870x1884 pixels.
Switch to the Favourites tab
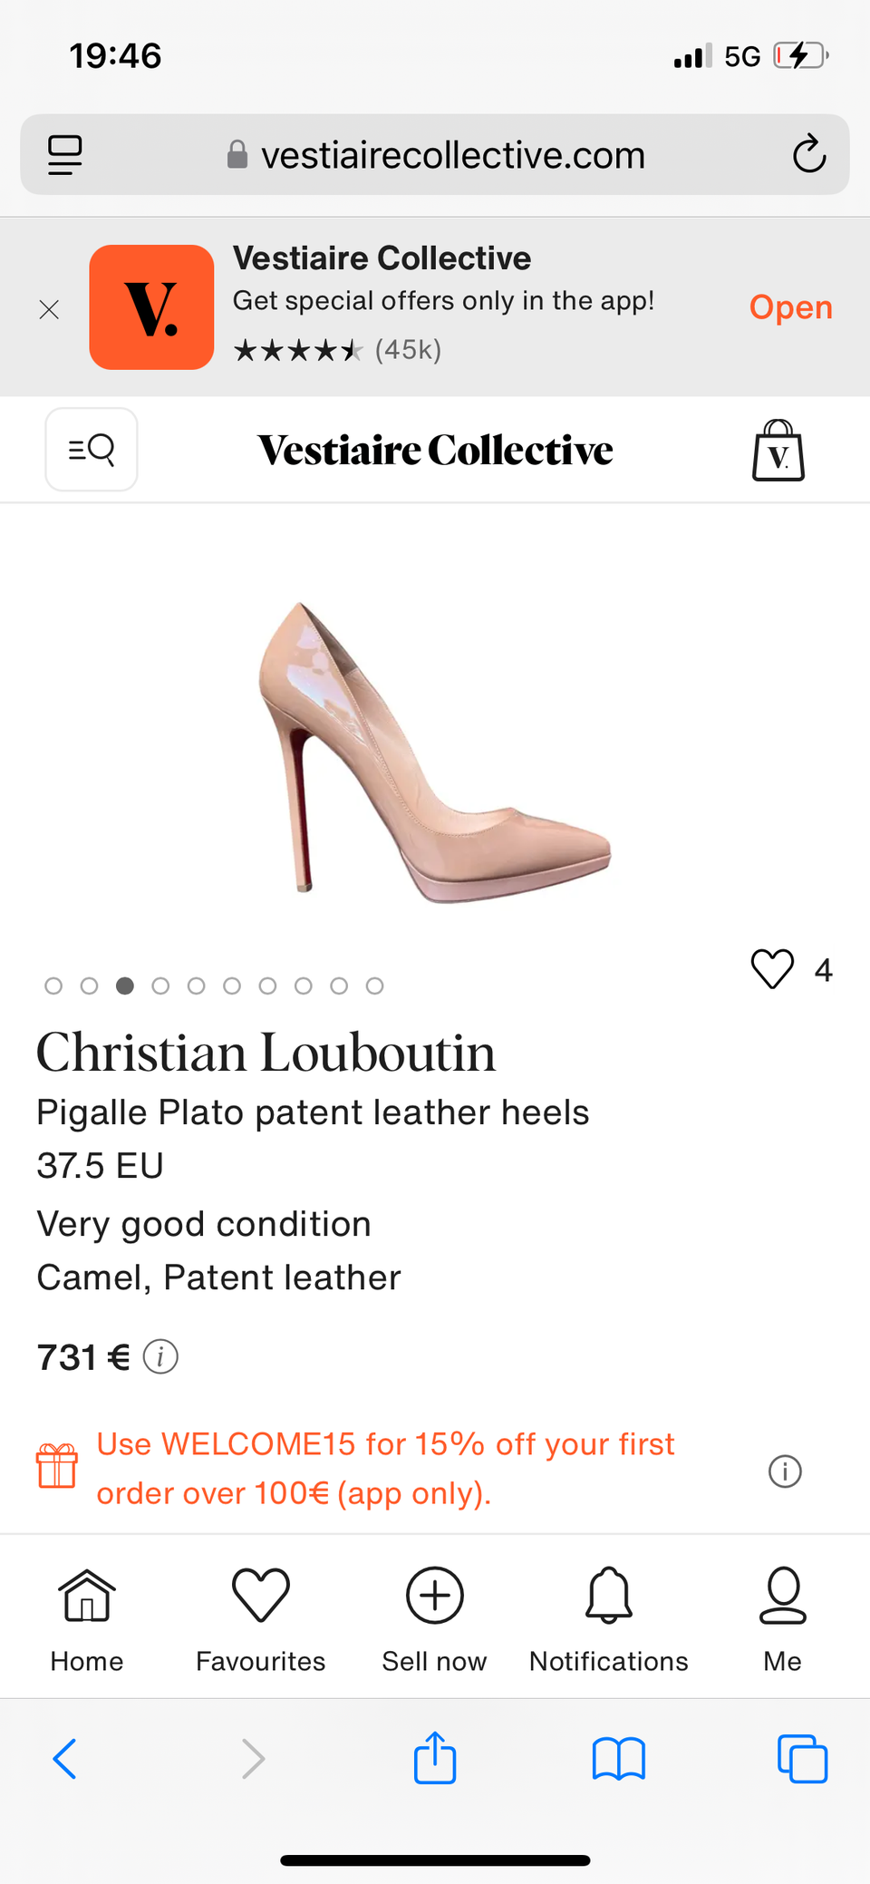(261, 1619)
